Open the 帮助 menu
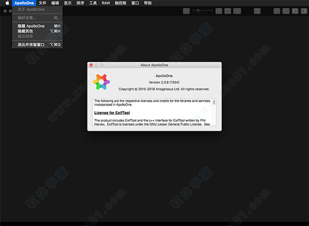The height and width of the screenshot is (226, 309). point(148,3)
